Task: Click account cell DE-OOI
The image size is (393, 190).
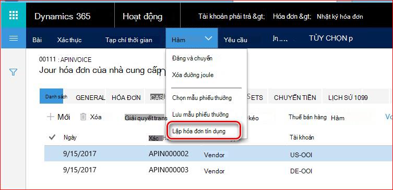Action: click(301, 171)
